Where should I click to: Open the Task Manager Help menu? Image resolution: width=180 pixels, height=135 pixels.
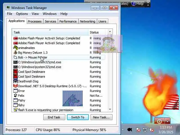64,14
